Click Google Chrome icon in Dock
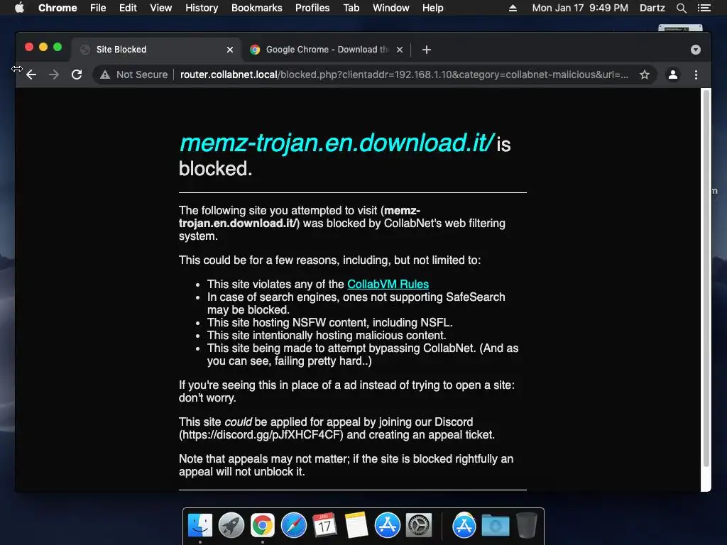Image resolution: width=727 pixels, height=545 pixels. click(x=263, y=526)
